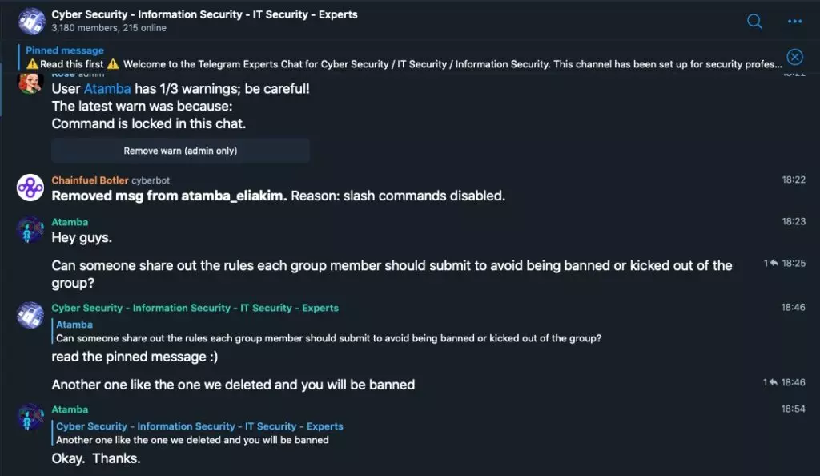Open the group avatar in the header

click(x=31, y=21)
